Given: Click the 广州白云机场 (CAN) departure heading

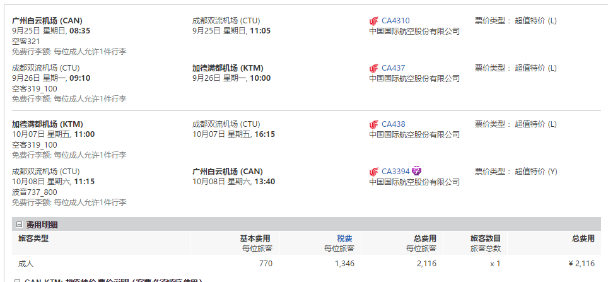Looking at the screenshot, I should [x=47, y=21].
